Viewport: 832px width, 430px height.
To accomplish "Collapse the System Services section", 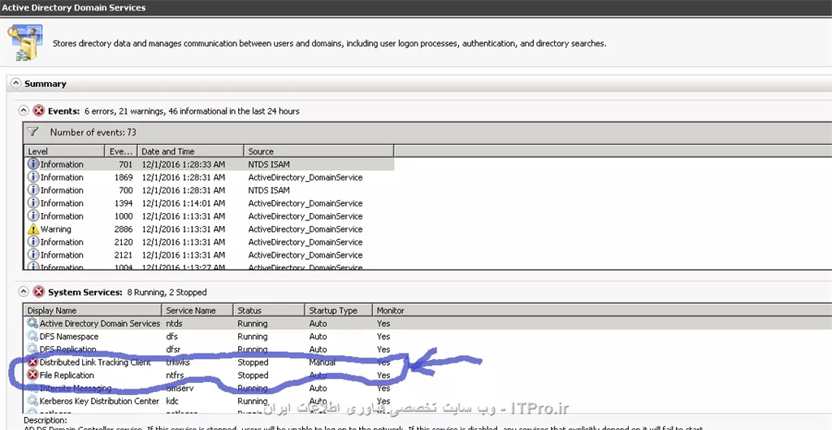I will click(x=23, y=292).
